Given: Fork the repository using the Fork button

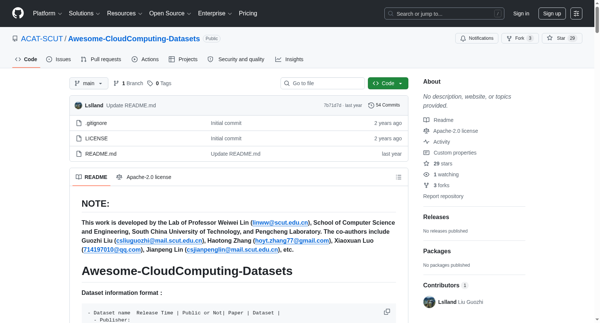Looking at the screenshot, I should (520, 38).
